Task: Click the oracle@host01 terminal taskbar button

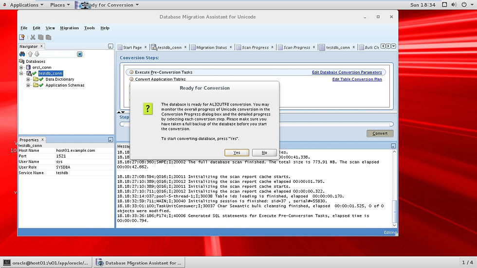Action: coord(47,263)
